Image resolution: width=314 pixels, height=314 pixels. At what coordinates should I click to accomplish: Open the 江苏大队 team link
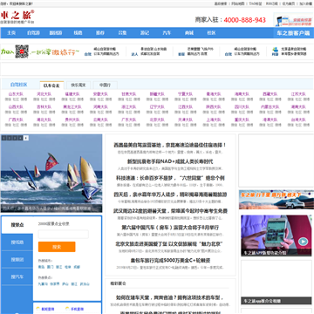click(x=298, y=94)
